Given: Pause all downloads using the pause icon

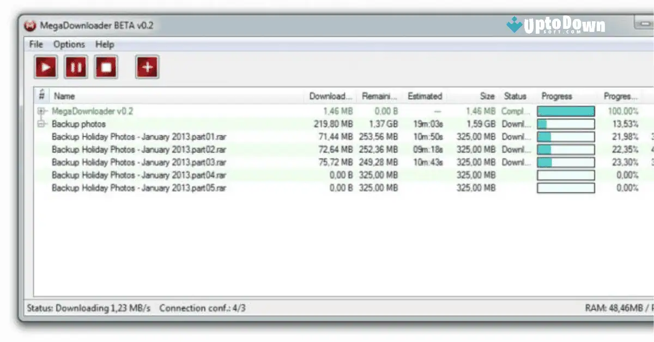Looking at the screenshot, I should pos(76,66).
